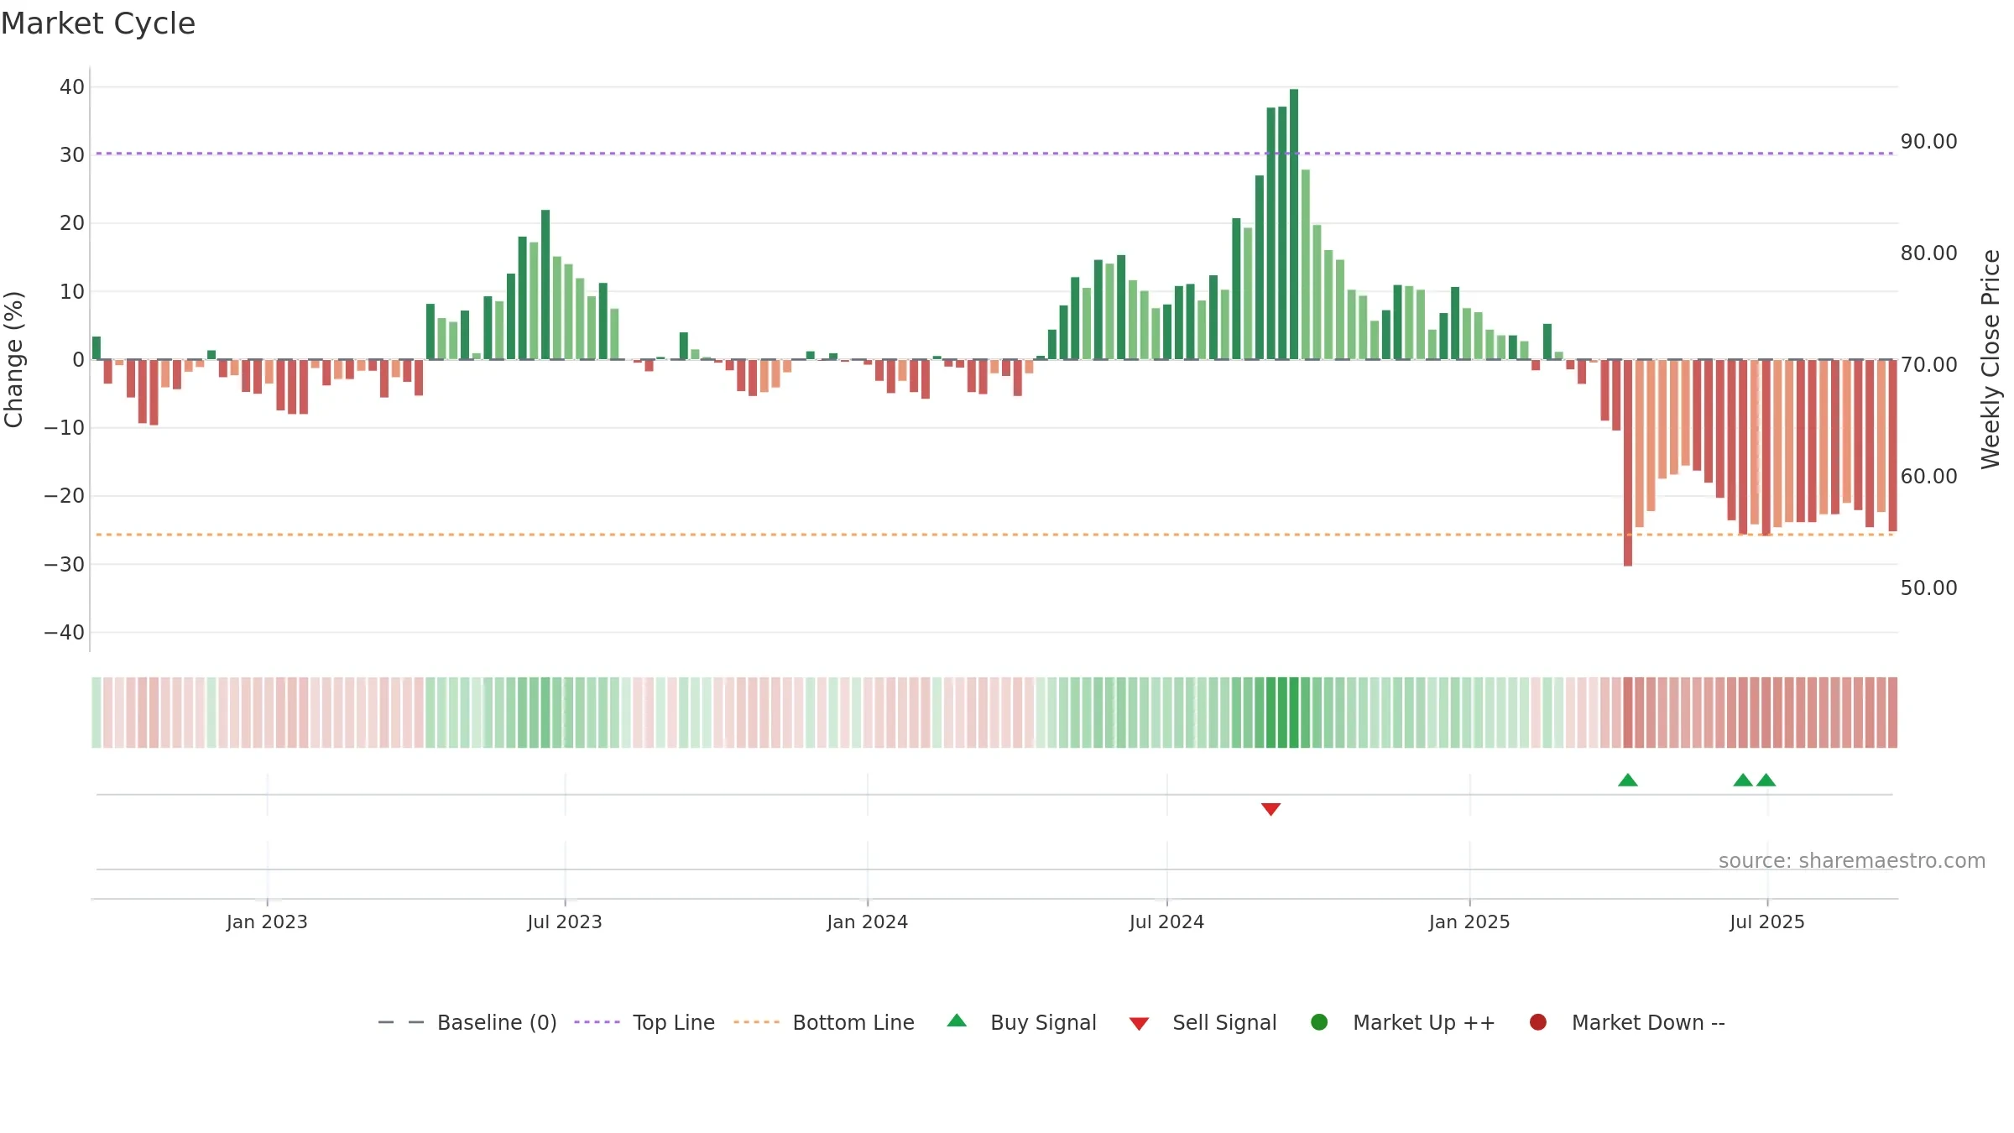Viewport: 2014px width, 1133px height.
Task: Toggle the Top Line legend label
Action: point(674,1022)
